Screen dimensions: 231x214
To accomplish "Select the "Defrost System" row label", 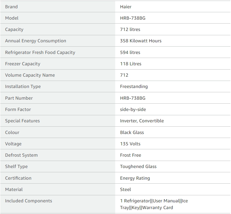I will [x=21, y=155].
